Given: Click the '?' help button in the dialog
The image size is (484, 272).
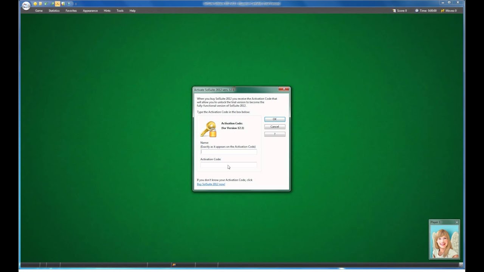Looking at the screenshot, I should pyautogui.click(x=275, y=134).
